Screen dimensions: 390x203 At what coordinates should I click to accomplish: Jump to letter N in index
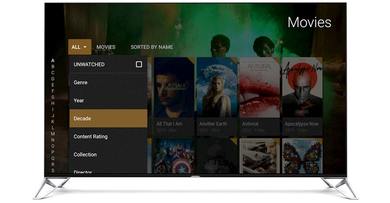tap(53, 140)
